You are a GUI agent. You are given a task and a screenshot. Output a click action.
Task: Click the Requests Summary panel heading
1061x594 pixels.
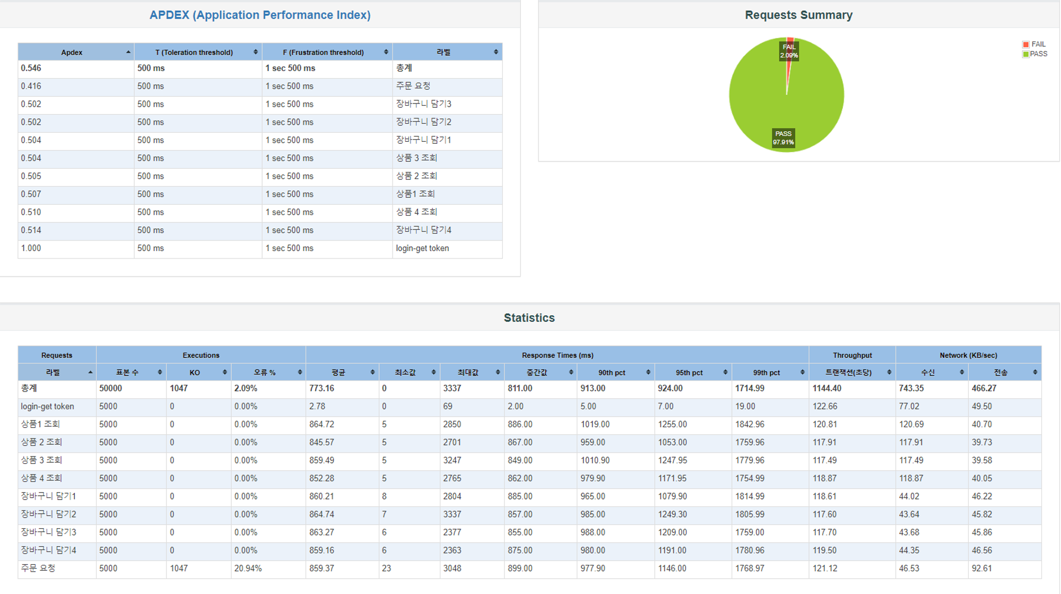798,15
